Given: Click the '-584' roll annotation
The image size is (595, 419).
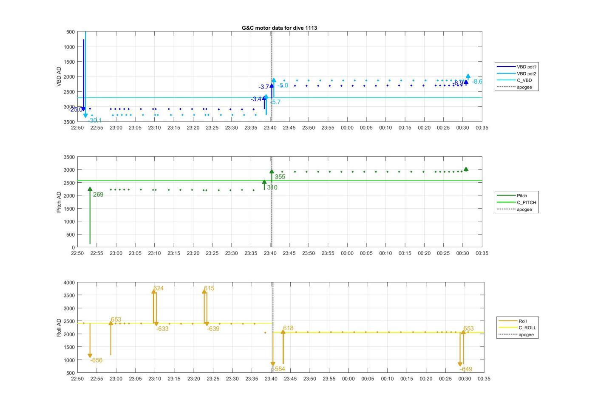Looking at the screenshot, I should [x=279, y=369].
